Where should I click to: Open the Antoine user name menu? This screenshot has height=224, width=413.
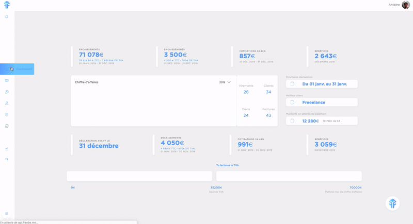click(394, 5)
